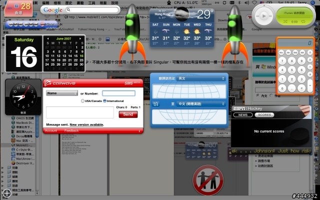This screenshot has width=320, height=200.
Task: Click the calculator decimal point key
Action: [292, 88]
